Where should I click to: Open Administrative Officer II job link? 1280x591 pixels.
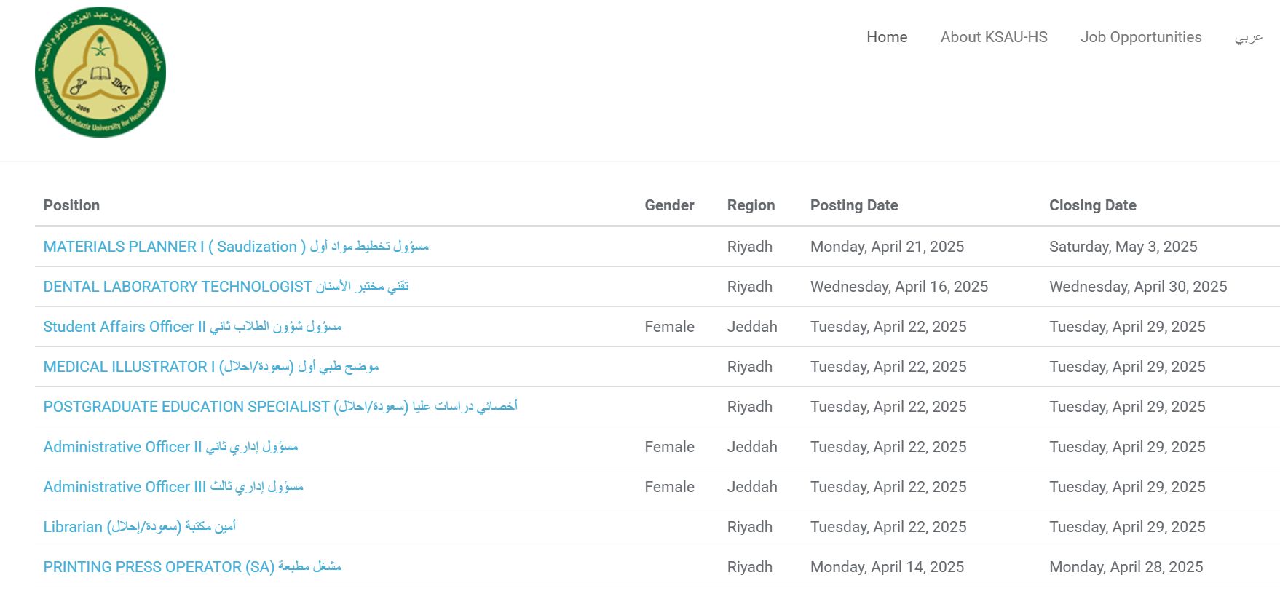pyautogui.click(x=170, y=447)
